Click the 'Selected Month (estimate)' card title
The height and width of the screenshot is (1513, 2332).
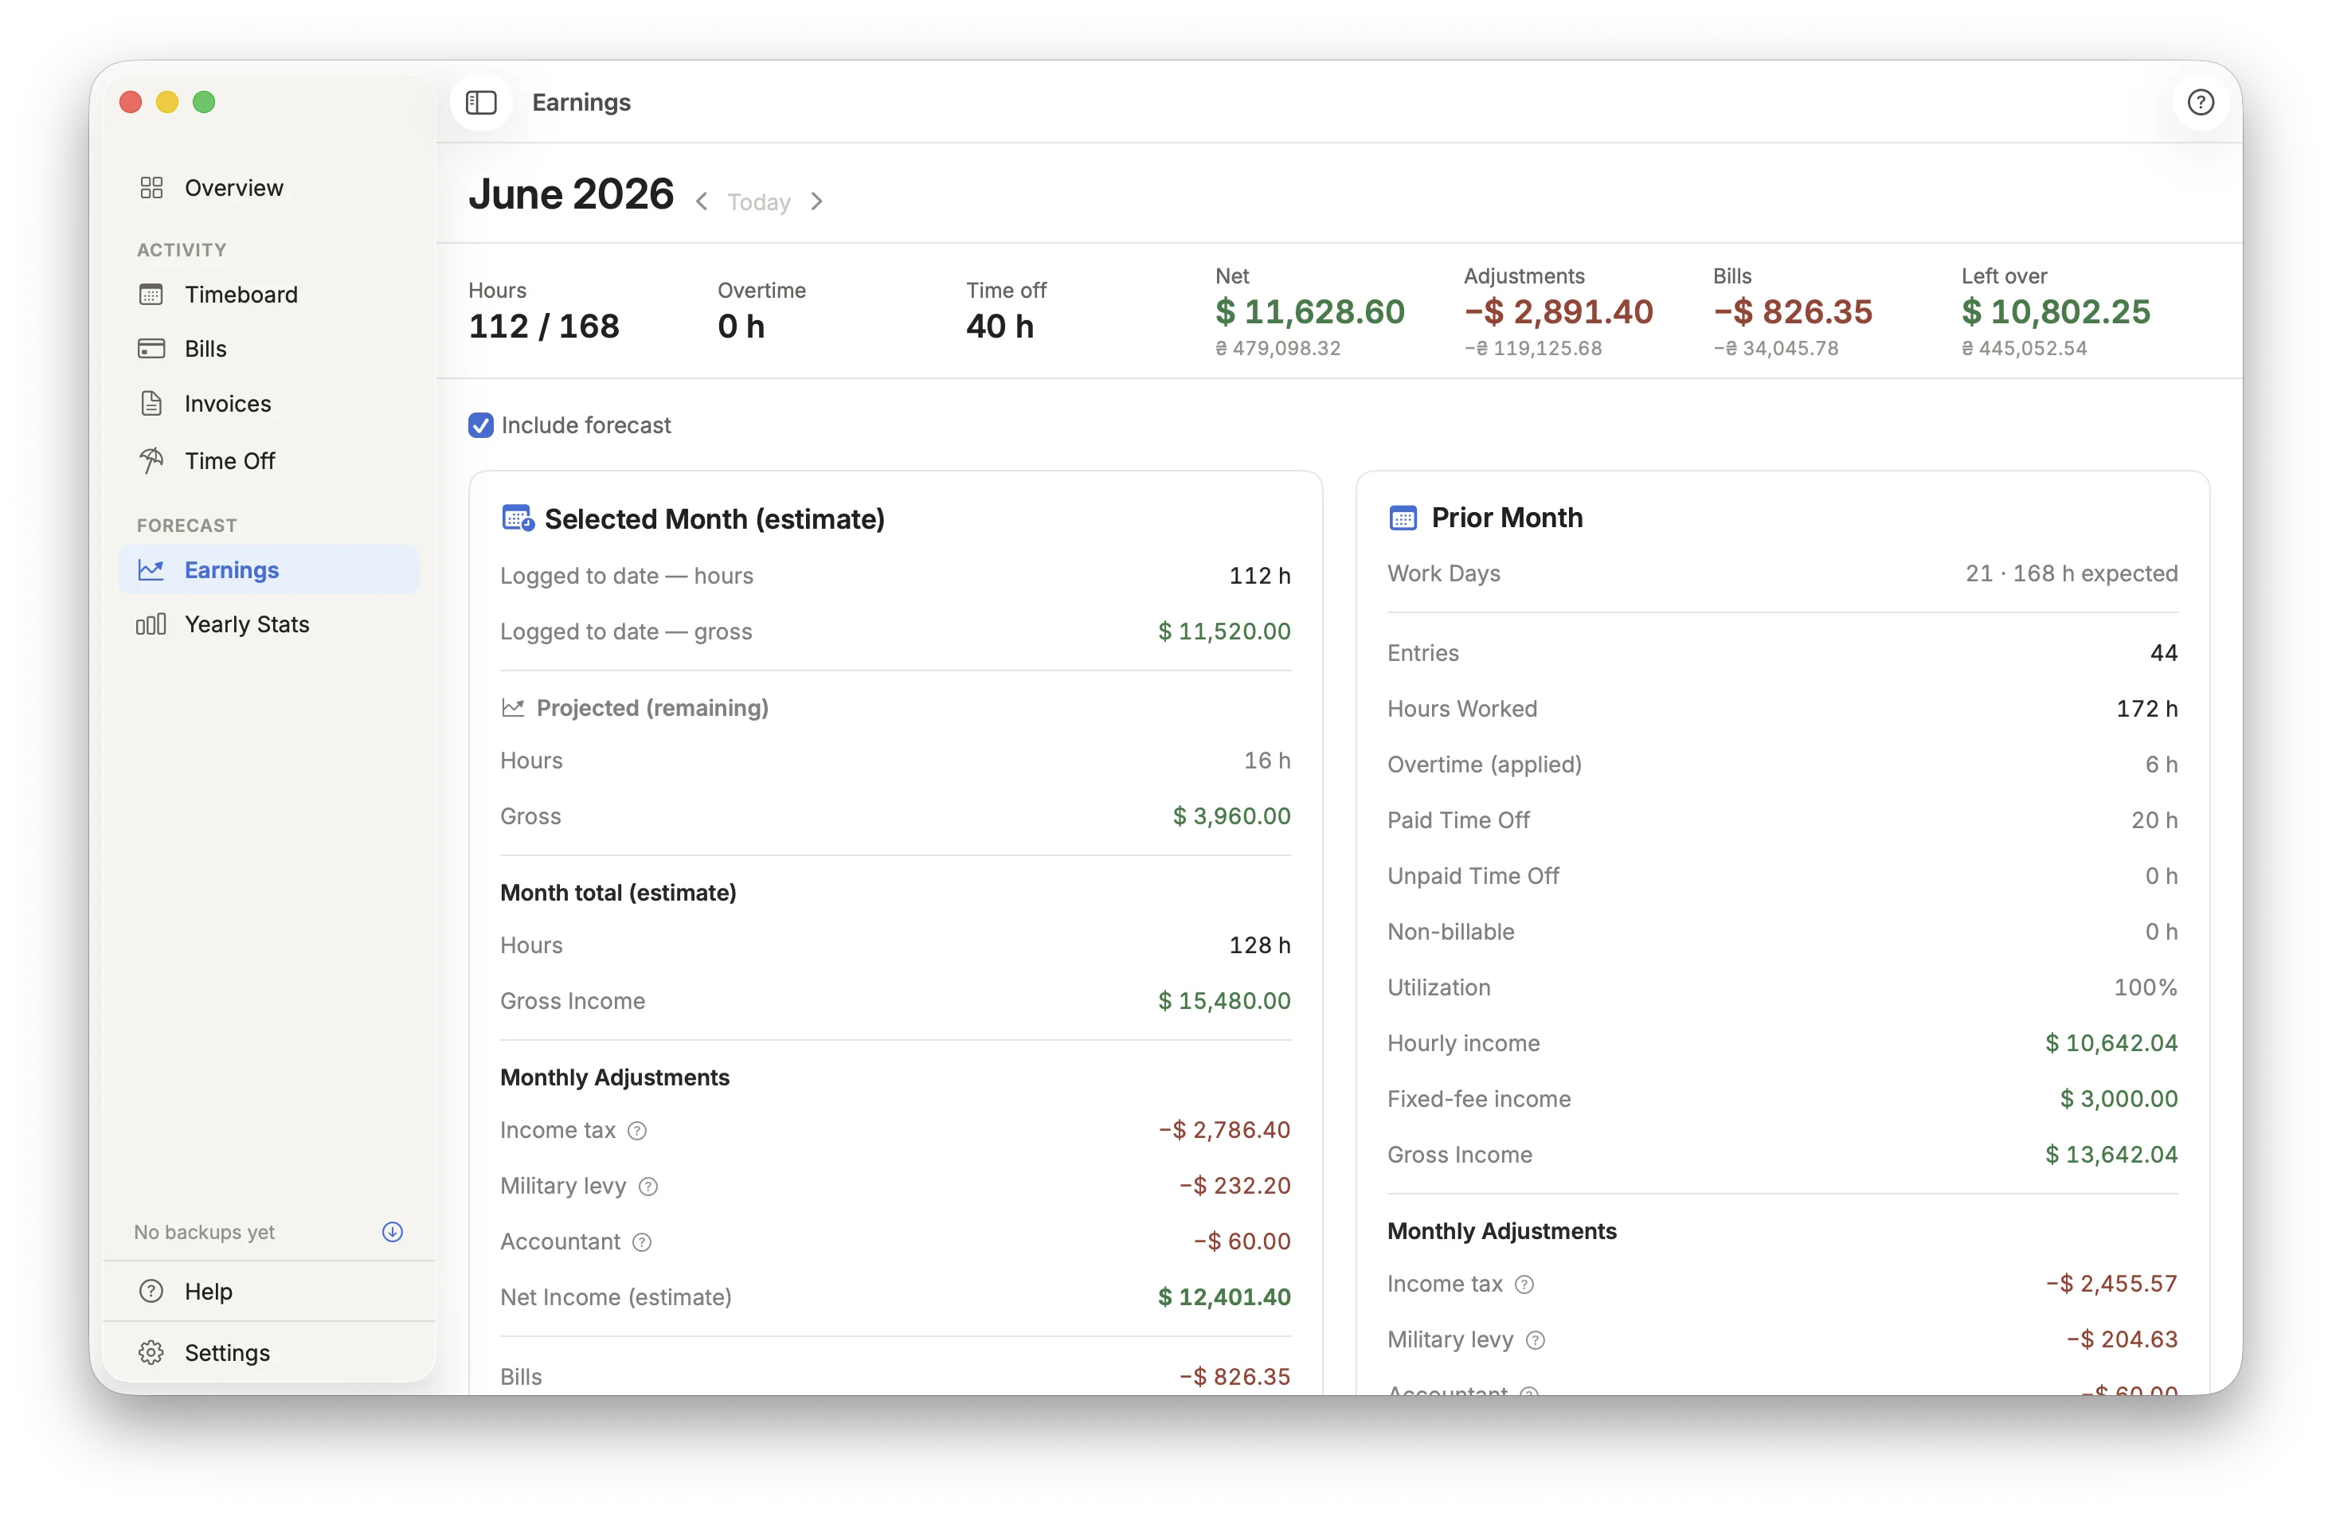coord(714,518)
